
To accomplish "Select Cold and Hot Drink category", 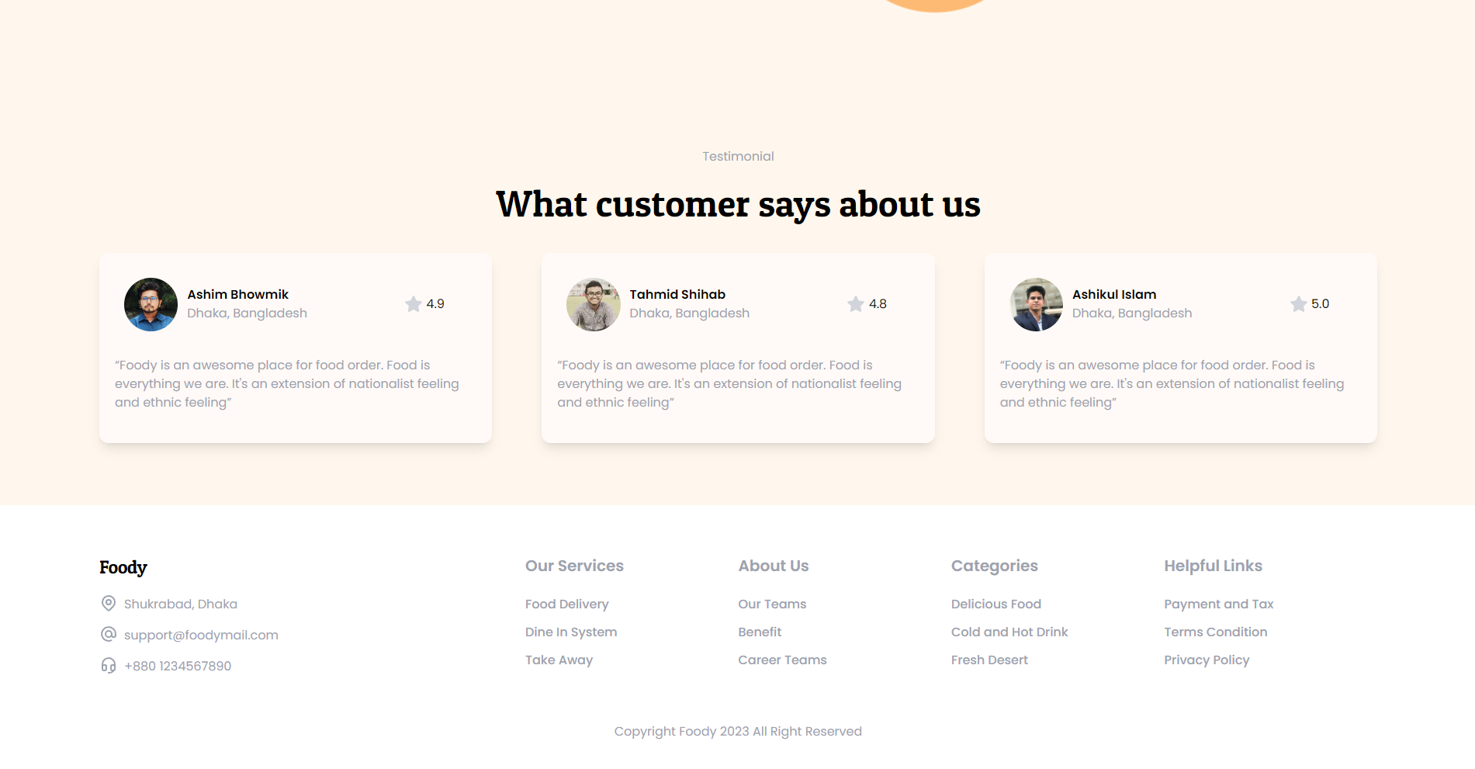I will pyautogui.click(x=1009, y=632).
